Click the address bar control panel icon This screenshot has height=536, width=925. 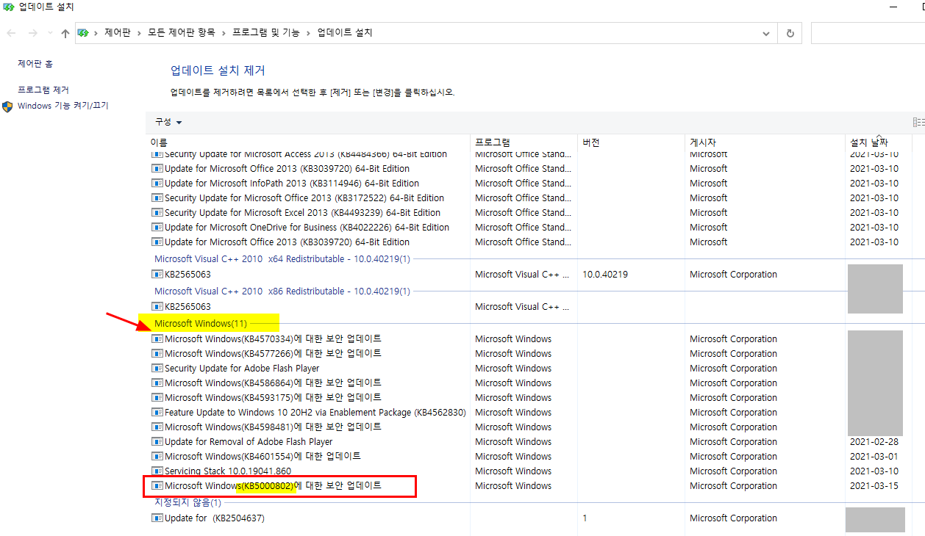(83, 33)
